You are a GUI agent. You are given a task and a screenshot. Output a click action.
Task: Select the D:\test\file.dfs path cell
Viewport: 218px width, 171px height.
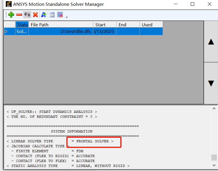tap(61, 31)
